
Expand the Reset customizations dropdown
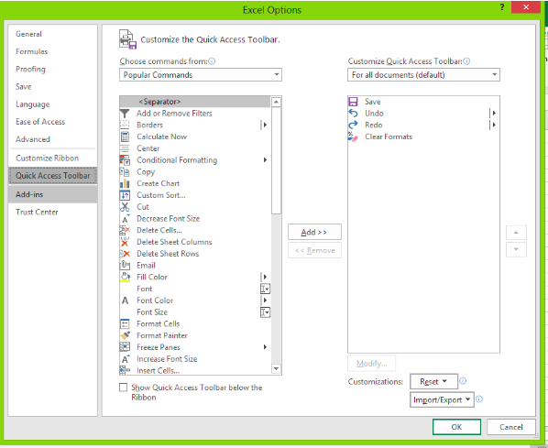[433, 381]
